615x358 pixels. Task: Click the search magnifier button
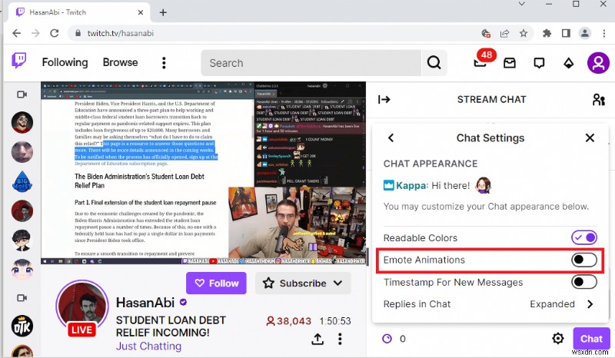point(434,62)
